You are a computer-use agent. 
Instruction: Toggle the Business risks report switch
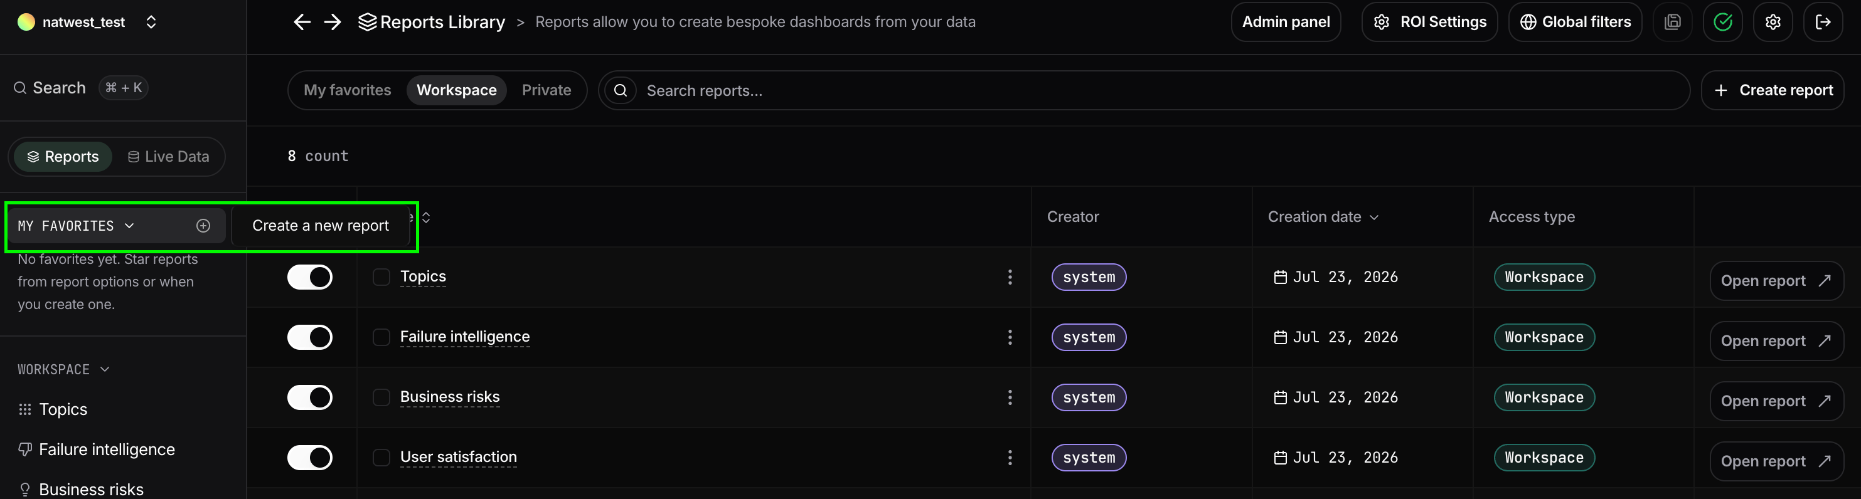(x=310, y=397)
